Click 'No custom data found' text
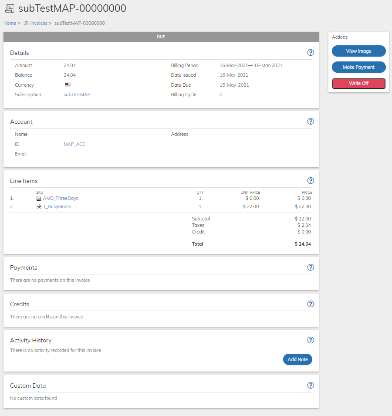This screenshot has height=416, width=392. [34, 398]
